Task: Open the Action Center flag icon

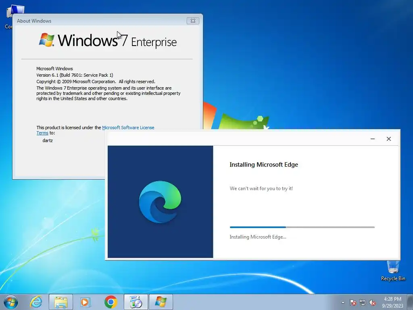Action: (x=353, y=302)
